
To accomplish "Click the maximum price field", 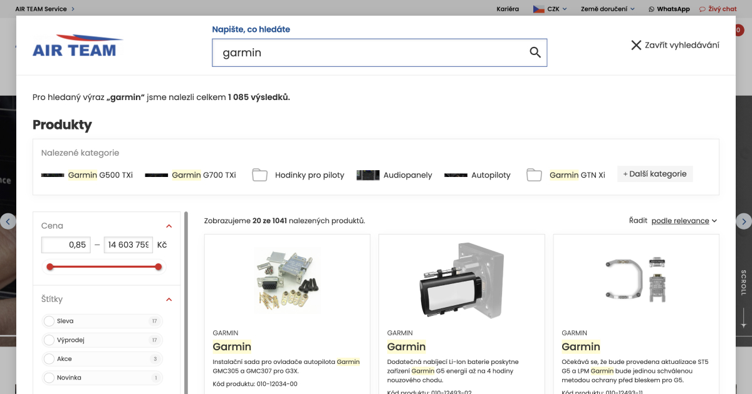I will pos(128,245).
